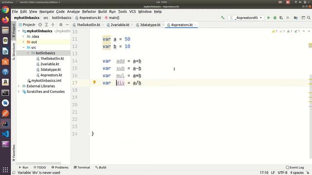The height and width of the screenshot is (175, 312).
Task: Expand all nodes in the Project panel
Action: [x=46, y=25]
